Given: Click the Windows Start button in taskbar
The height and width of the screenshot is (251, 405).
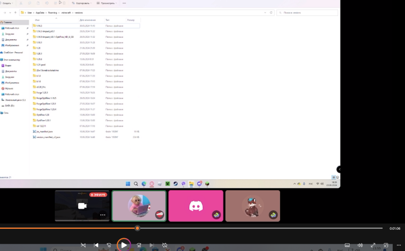Looking at the screenshot, I should (128, 184).
